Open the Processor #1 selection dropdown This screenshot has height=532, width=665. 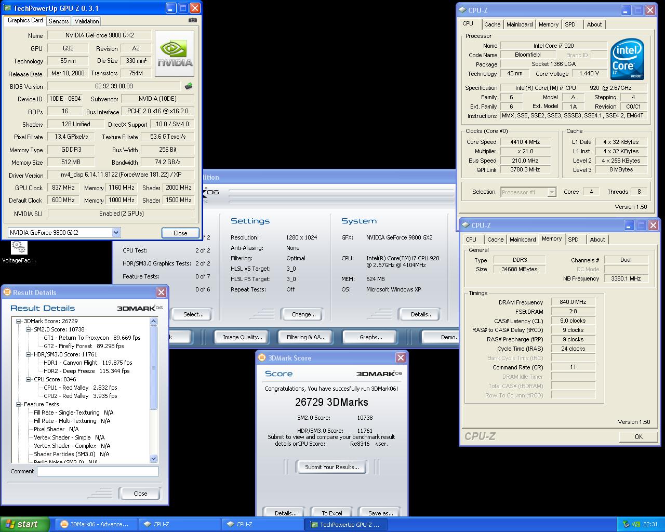pyautogui.click(x=552, y=192)
